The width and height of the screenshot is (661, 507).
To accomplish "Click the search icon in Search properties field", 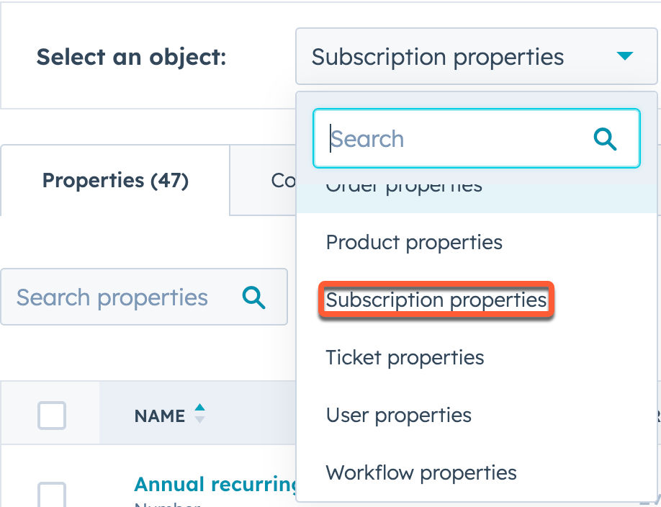I will click(x=253, y=297).
